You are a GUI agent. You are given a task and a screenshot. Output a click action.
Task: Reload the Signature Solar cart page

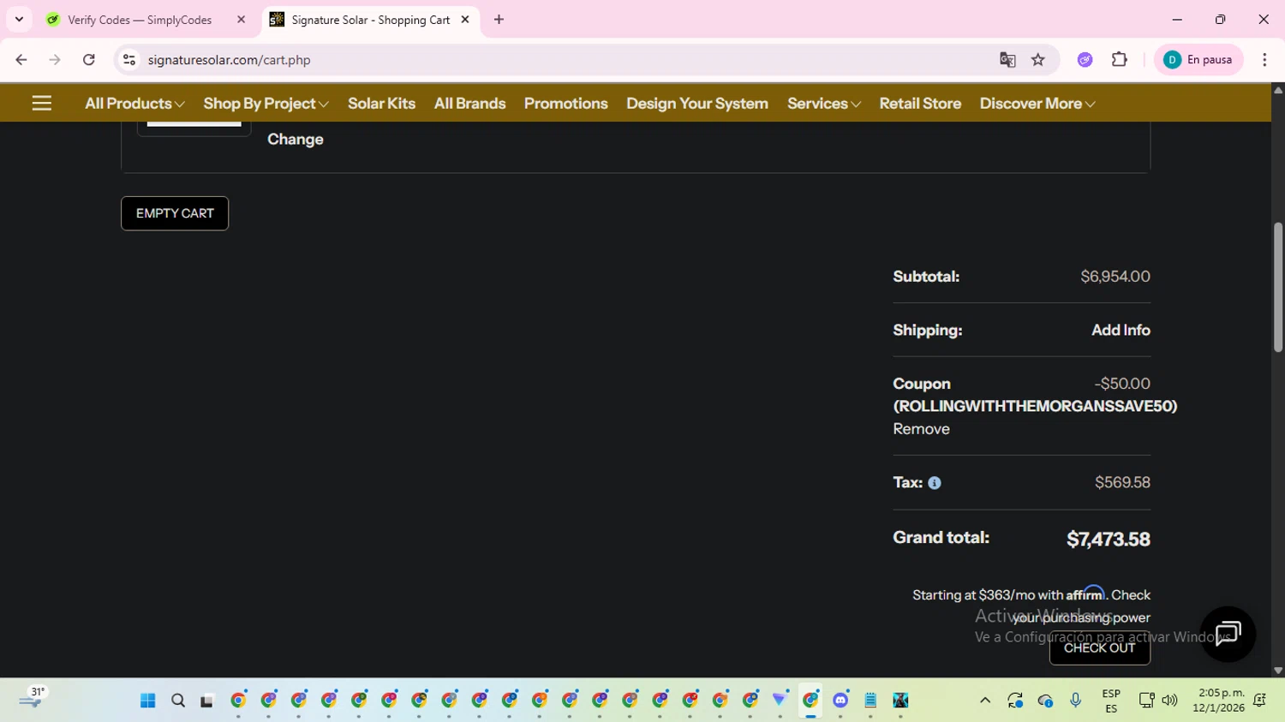pos(89,60)
